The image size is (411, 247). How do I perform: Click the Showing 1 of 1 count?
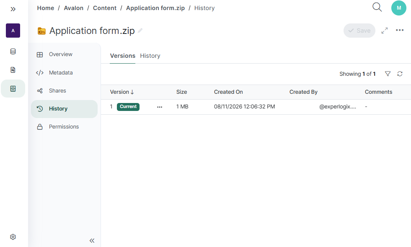click(357, 74)
